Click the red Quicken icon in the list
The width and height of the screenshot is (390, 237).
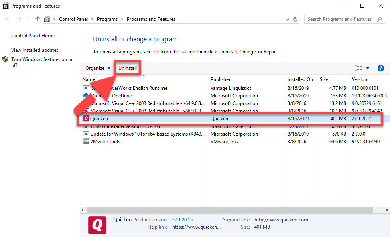[x=86, y=118]
